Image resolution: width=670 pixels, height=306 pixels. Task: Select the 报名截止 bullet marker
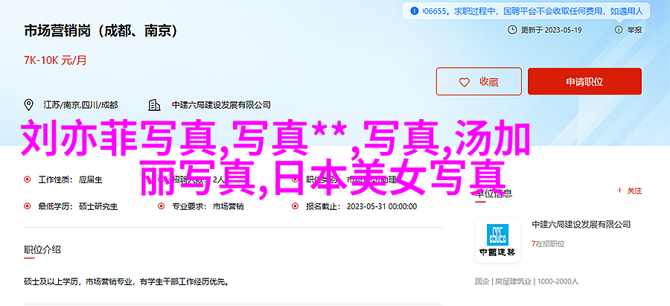295,206
